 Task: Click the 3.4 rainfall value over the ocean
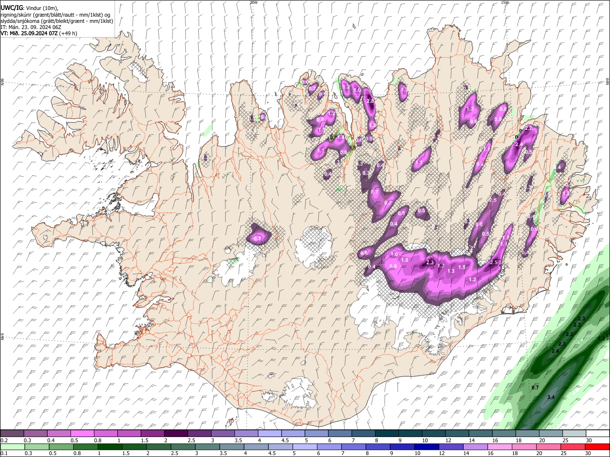pyautogui.click(x=551, y=397)
